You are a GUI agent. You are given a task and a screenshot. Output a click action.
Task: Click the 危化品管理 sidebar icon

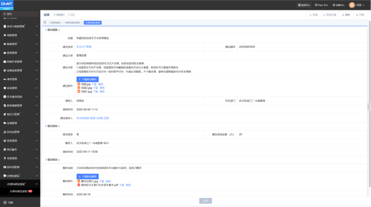(x=5, y=132)
